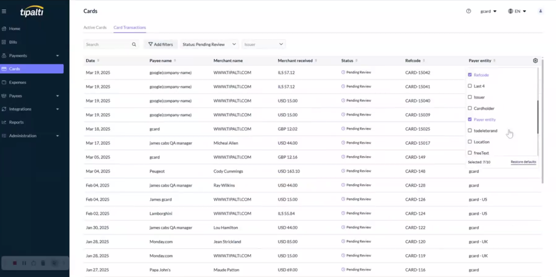
Task: Check the Location column checkbox
Action: coord(470,142)
